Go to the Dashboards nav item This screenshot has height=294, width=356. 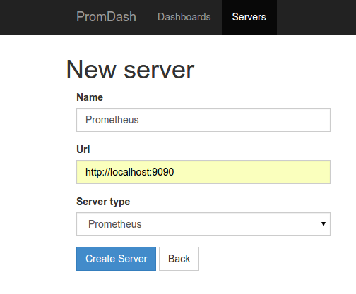184,17
